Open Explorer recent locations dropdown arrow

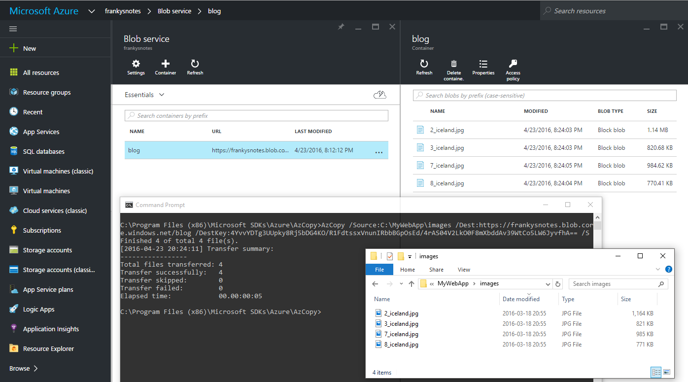pyautogui.click(x=402, y=284)
